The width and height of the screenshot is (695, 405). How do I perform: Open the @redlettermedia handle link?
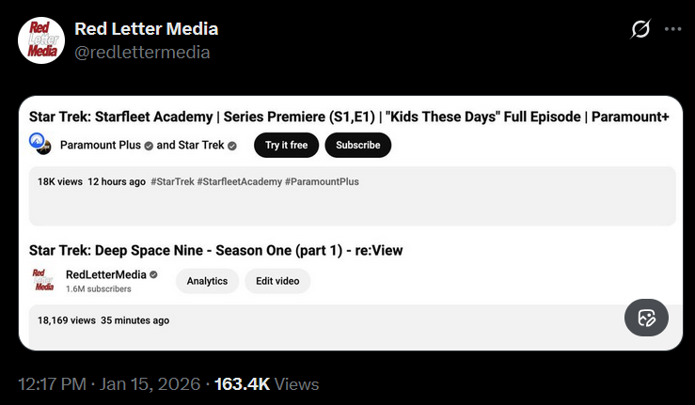point(142,53)
